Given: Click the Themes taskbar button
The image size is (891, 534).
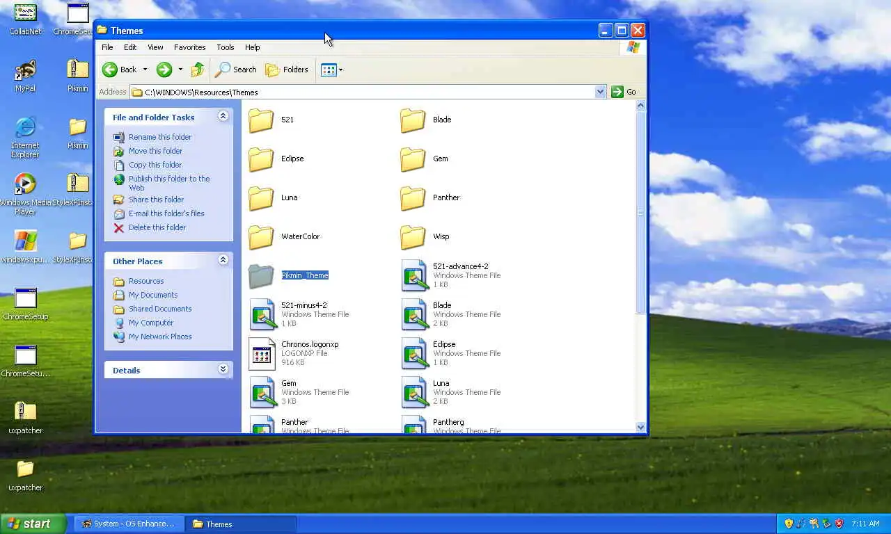Looking at the screenshot, I should pyautogui.click(x=241, y=524).
